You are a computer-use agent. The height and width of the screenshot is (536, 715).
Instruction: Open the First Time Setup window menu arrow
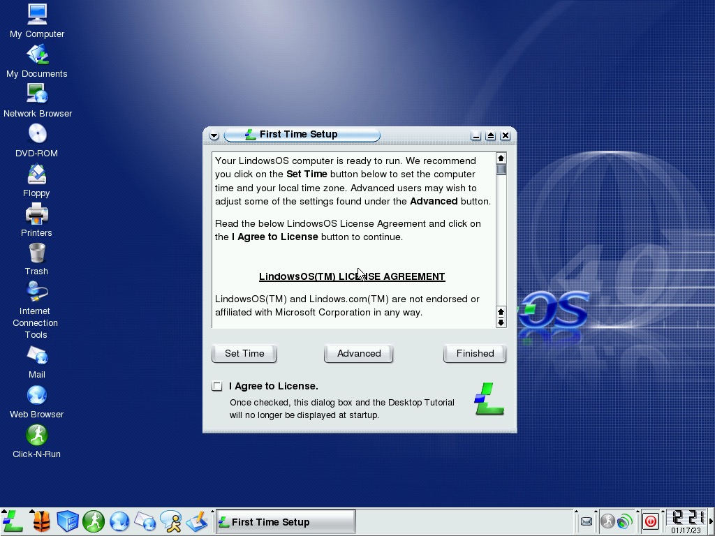pos(214,135)
